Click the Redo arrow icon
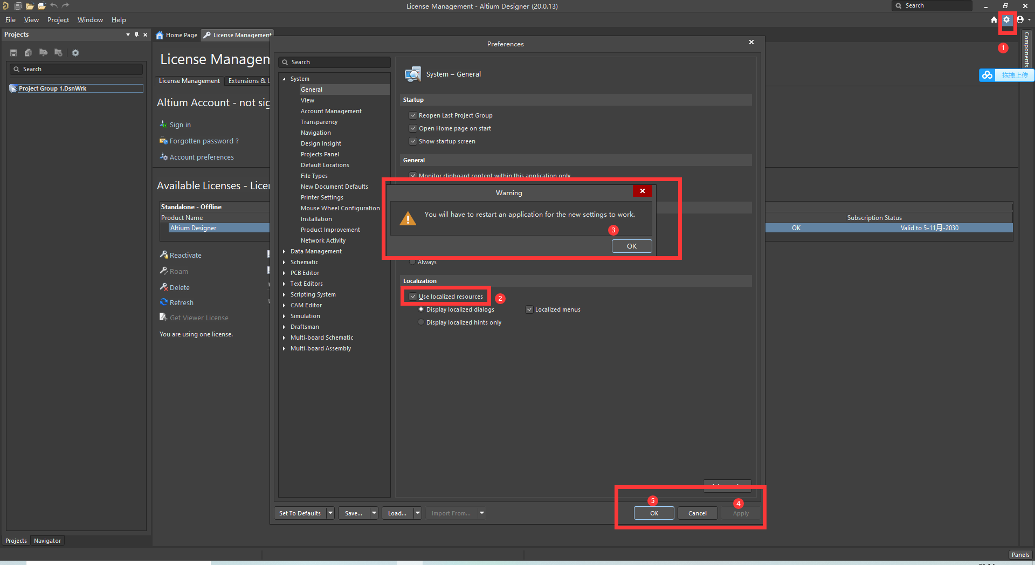This screenshot has height=565, width=1035. coord(66,5)
